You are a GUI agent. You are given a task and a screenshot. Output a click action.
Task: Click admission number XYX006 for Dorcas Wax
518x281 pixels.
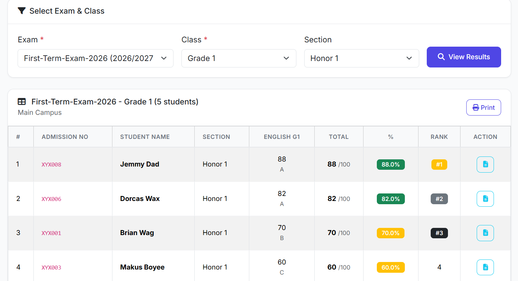click(x=51, y=199)
